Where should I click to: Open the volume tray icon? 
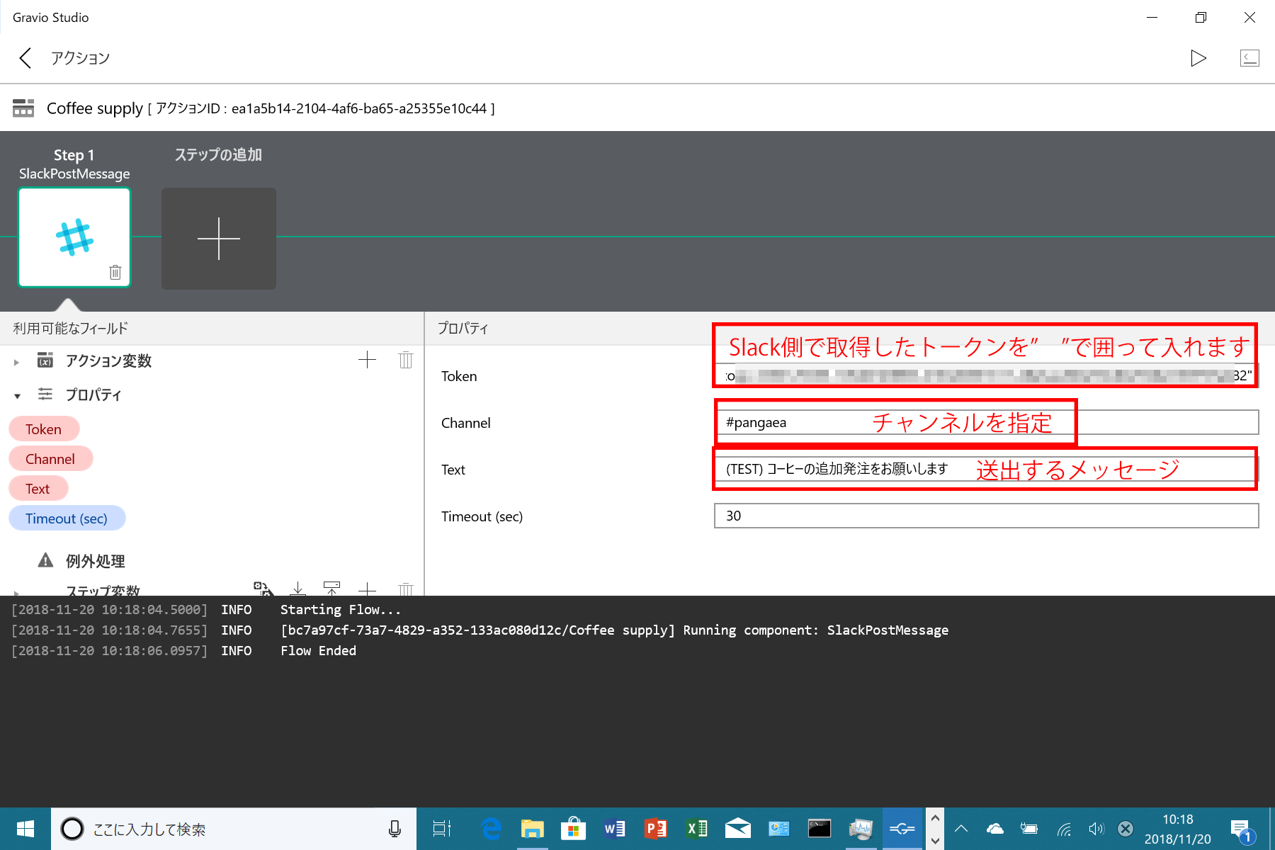click(x=1096, y=829)
